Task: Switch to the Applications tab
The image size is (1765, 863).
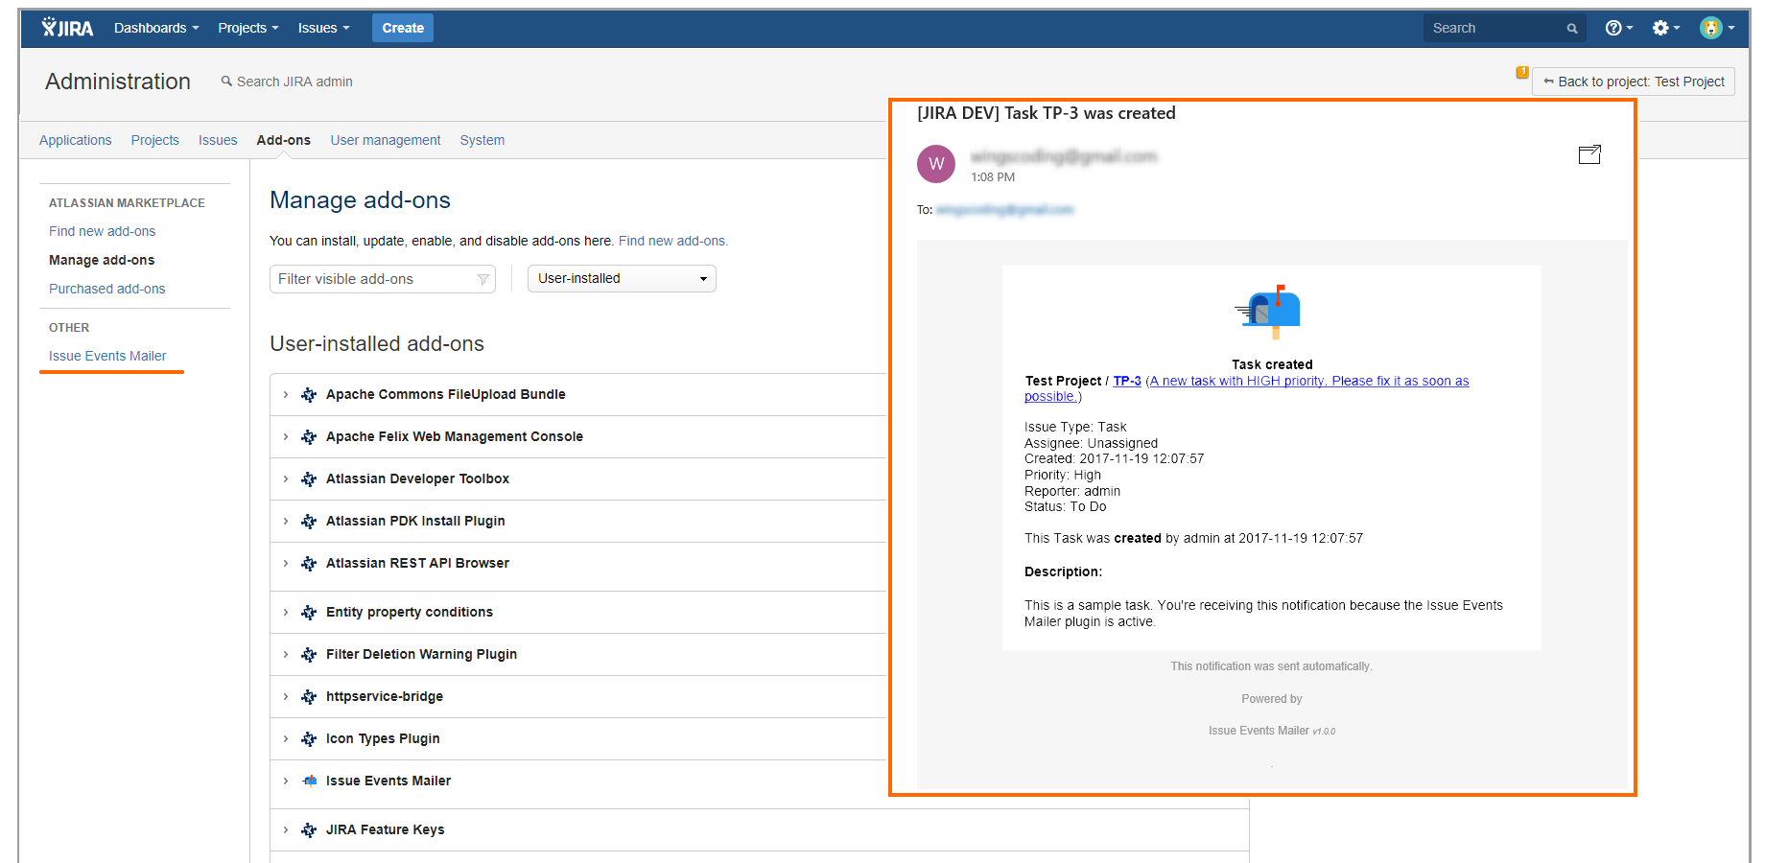Action: (75, 140)
